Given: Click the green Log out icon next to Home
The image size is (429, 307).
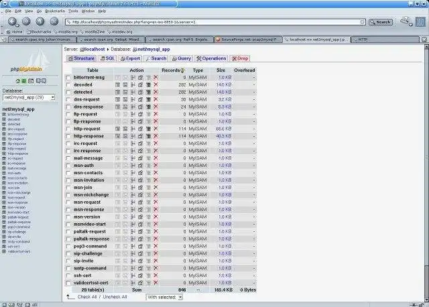Looking at the screenshot, I should (24, 81).
